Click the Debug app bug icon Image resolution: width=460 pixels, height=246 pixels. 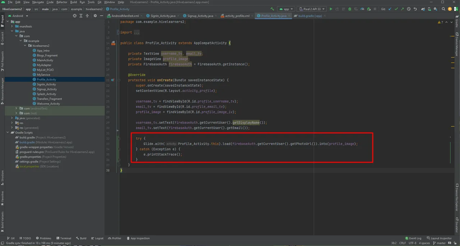(349, 9)
